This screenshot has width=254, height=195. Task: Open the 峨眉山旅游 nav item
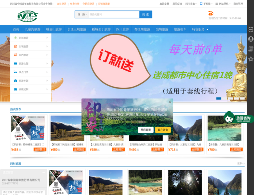[54, 29]
